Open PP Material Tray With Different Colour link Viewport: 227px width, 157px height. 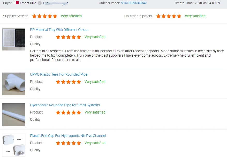(x=59, y=30)
